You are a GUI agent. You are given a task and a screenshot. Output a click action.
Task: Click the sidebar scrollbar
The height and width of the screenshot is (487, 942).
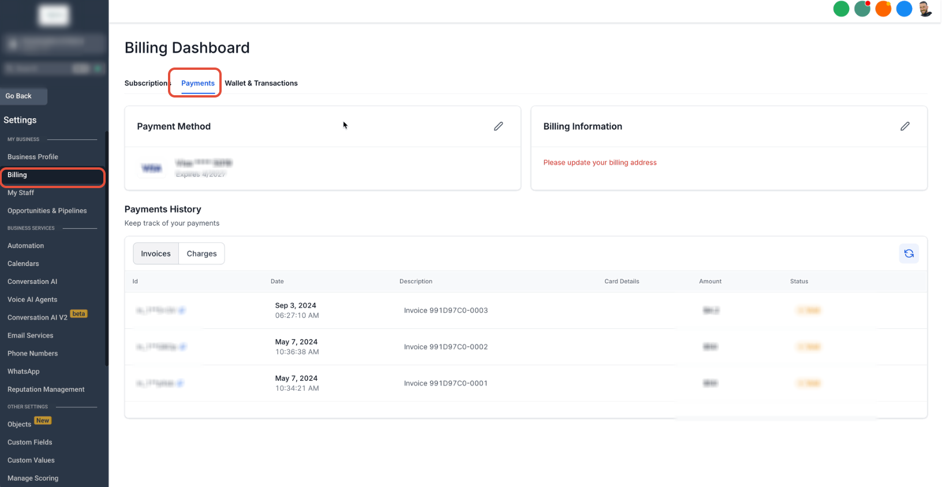click(x=107, y=248)
